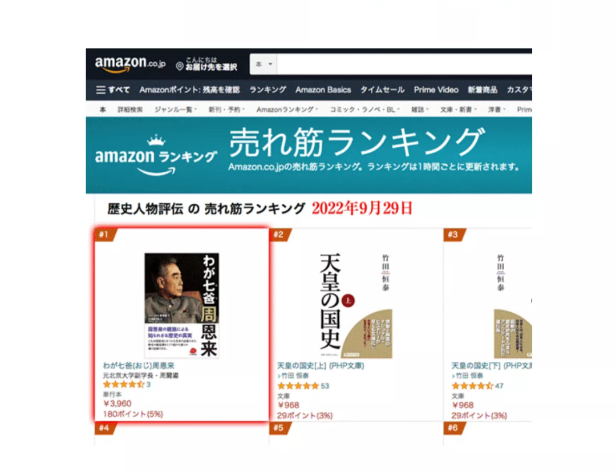This screenshot has height=472, width=616.
Task: Open the すべて hamburger menu icon
Action: (x=100, y=90)
